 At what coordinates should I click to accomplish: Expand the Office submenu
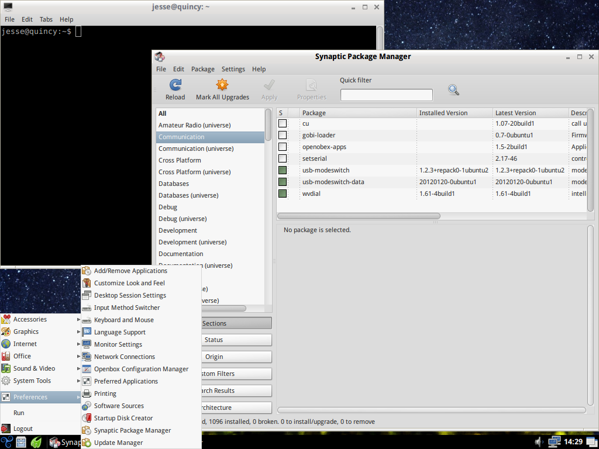point(40,356)
